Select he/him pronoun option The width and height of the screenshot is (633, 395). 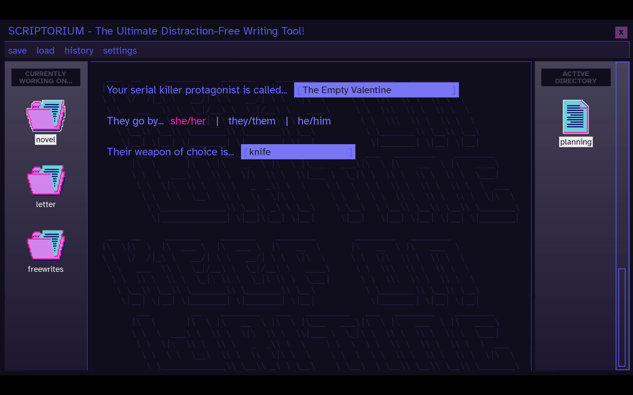(314, 121)
